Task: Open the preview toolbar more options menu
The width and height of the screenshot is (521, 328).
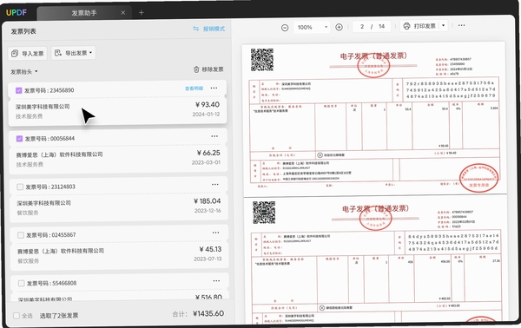Action: (x=462, y=25)
